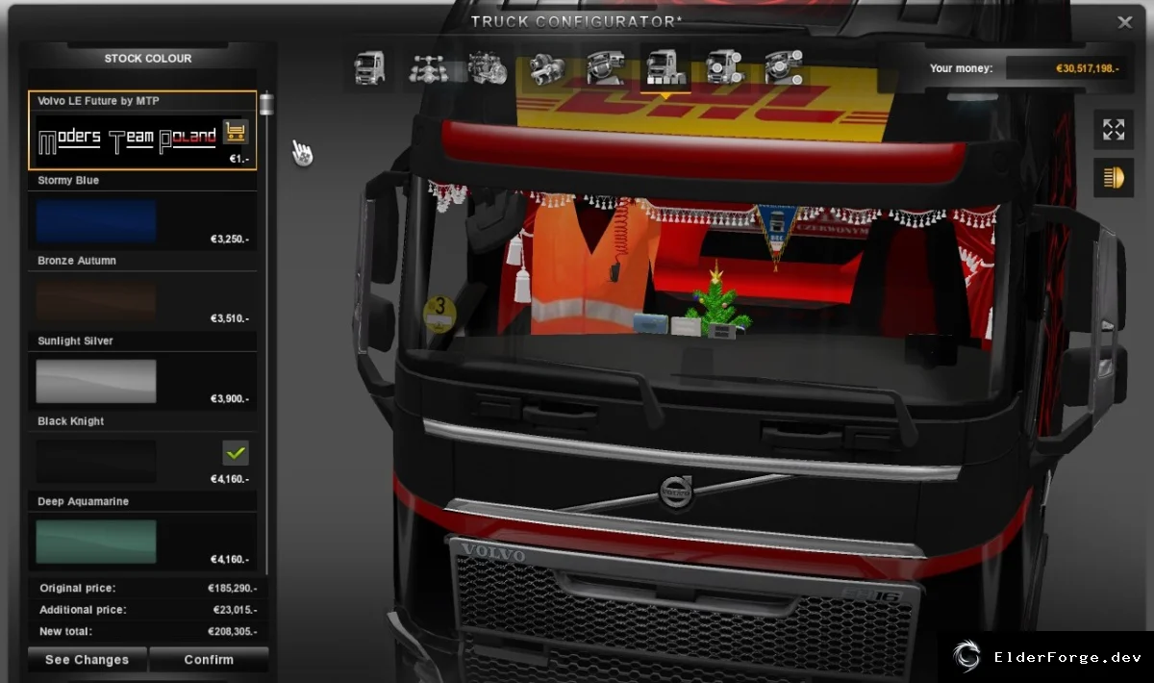Screen dimensions: 1154x683
Task: Close the Truck Configurator window
Action: coord(1125,22)
